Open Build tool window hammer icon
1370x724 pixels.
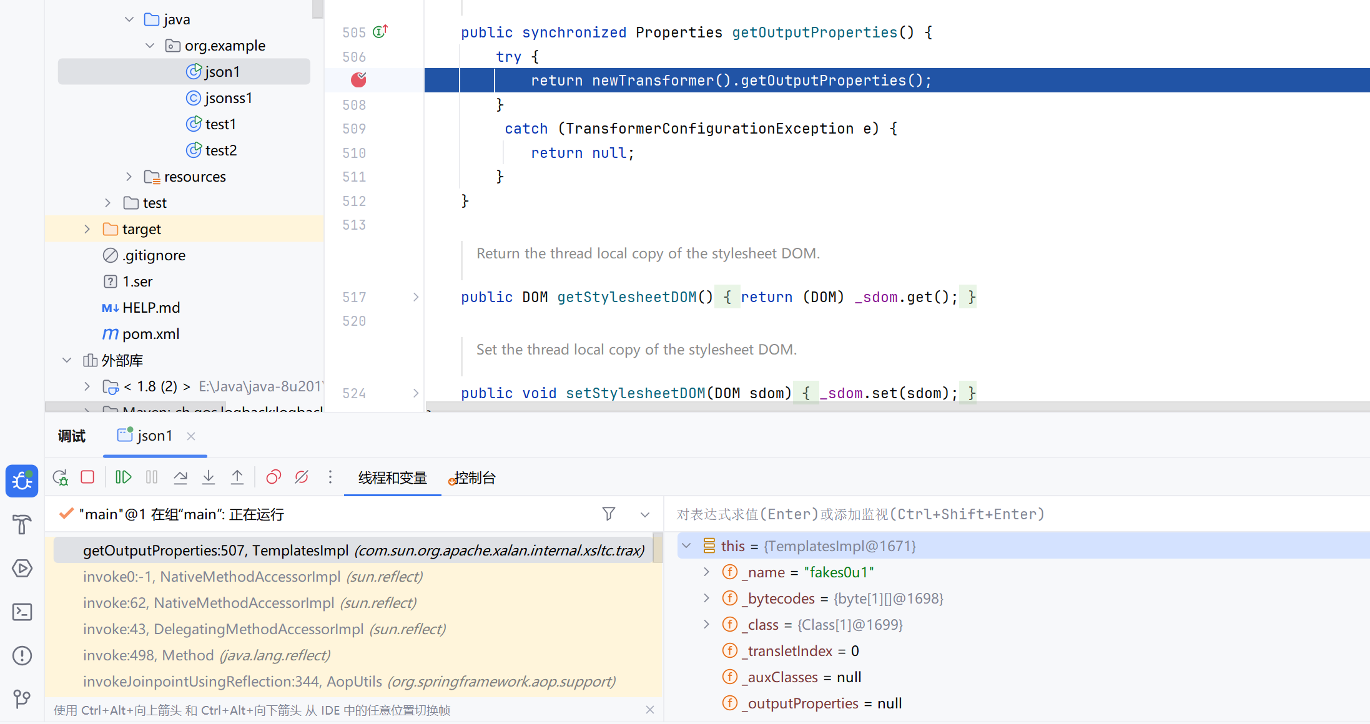point(22,524)
